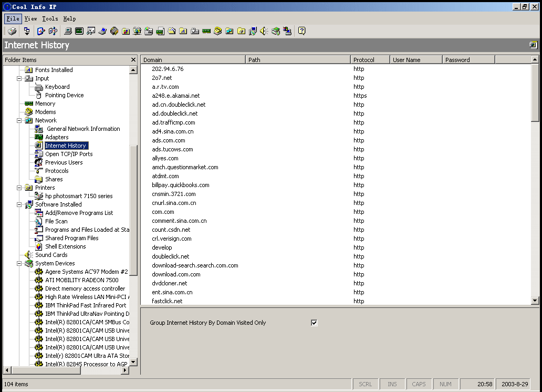Collapse the System Devices tree node
The height and width of the screenshot is (392, 542).
click(x=19, y=263)
